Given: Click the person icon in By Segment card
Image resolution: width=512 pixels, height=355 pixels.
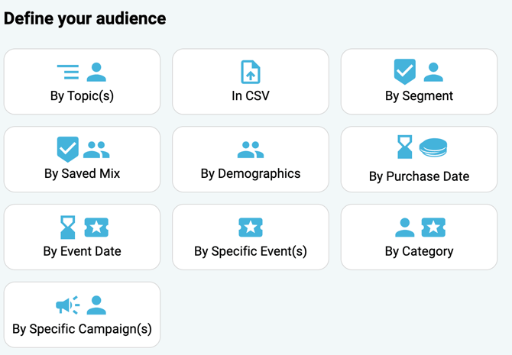Looking at the screenshot, I should pos(433,73).
